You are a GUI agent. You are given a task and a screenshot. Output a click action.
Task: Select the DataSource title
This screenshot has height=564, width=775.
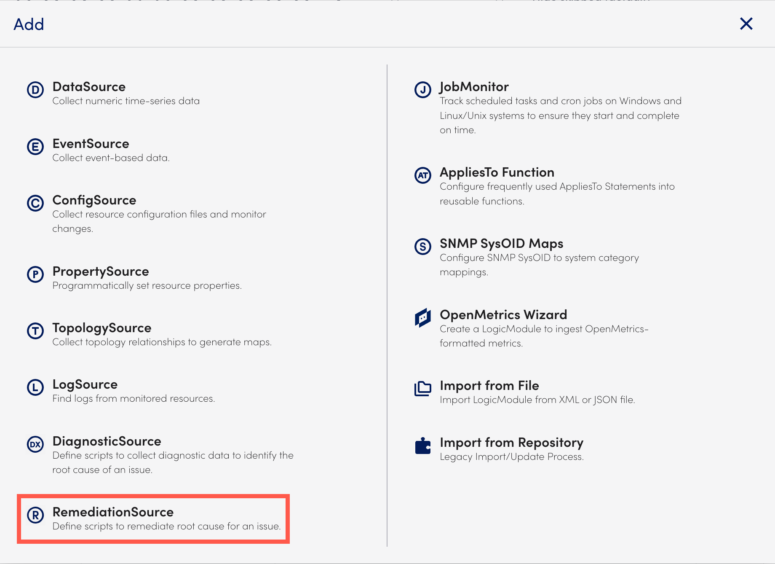[x=89, y=87]
